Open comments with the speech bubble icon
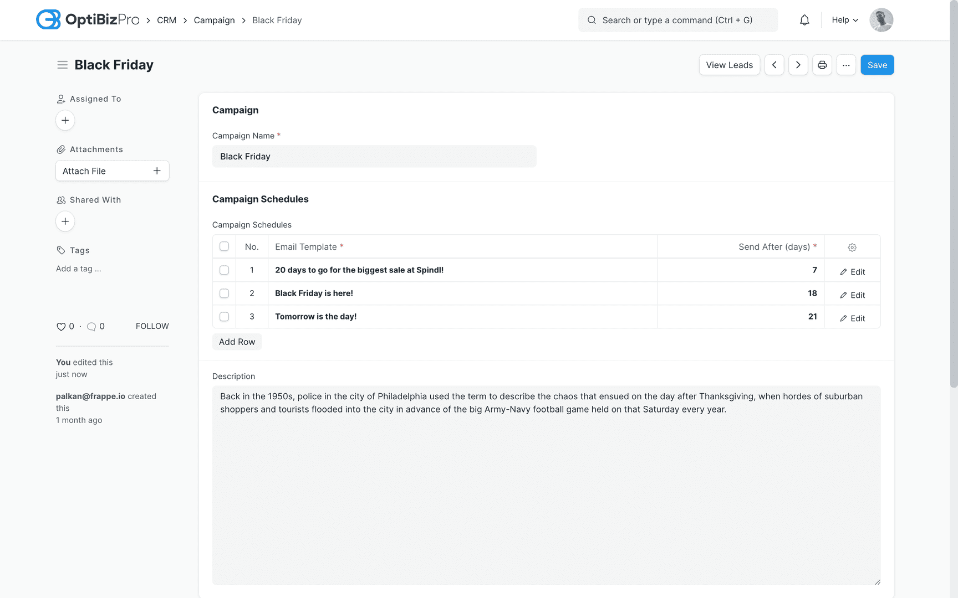The image size is (958, 598). (92, 326)
